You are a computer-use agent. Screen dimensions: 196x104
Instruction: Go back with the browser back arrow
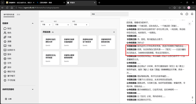pyautogui.click(x=3, y=8)
